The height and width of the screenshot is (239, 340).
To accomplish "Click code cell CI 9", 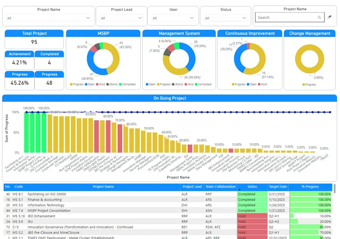I will [15, 227].
